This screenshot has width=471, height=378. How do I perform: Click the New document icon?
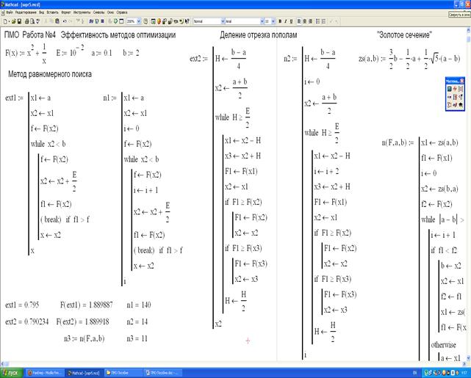(x=5, y=21)
